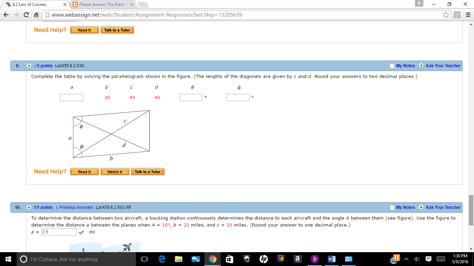The image size is (474, 266).
Task: Click Ask Your Teacher for question 9
Action: [443, 66]
